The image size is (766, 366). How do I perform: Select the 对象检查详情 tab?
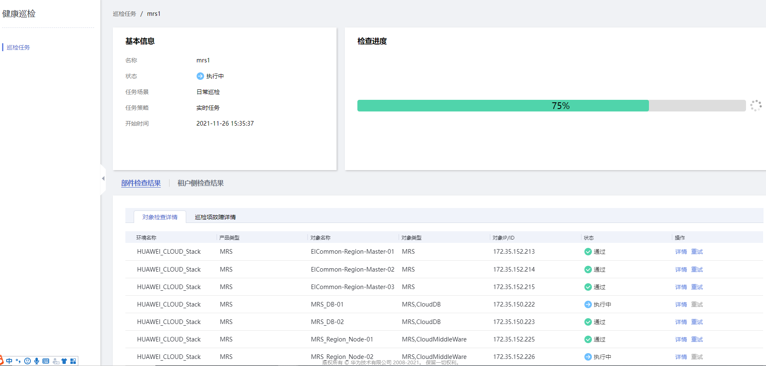point(160,217)
